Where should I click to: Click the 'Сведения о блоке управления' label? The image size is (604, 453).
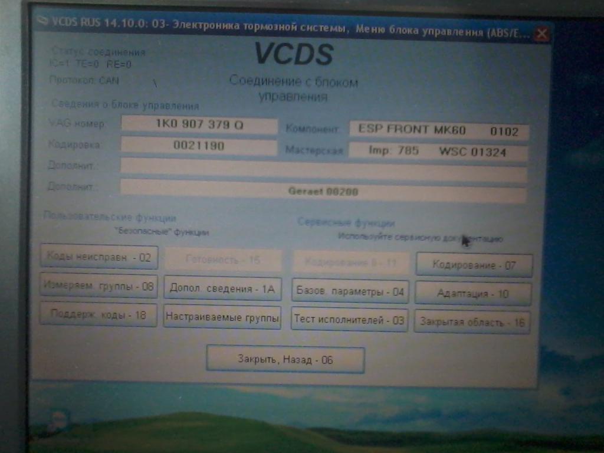pos(125,104)
